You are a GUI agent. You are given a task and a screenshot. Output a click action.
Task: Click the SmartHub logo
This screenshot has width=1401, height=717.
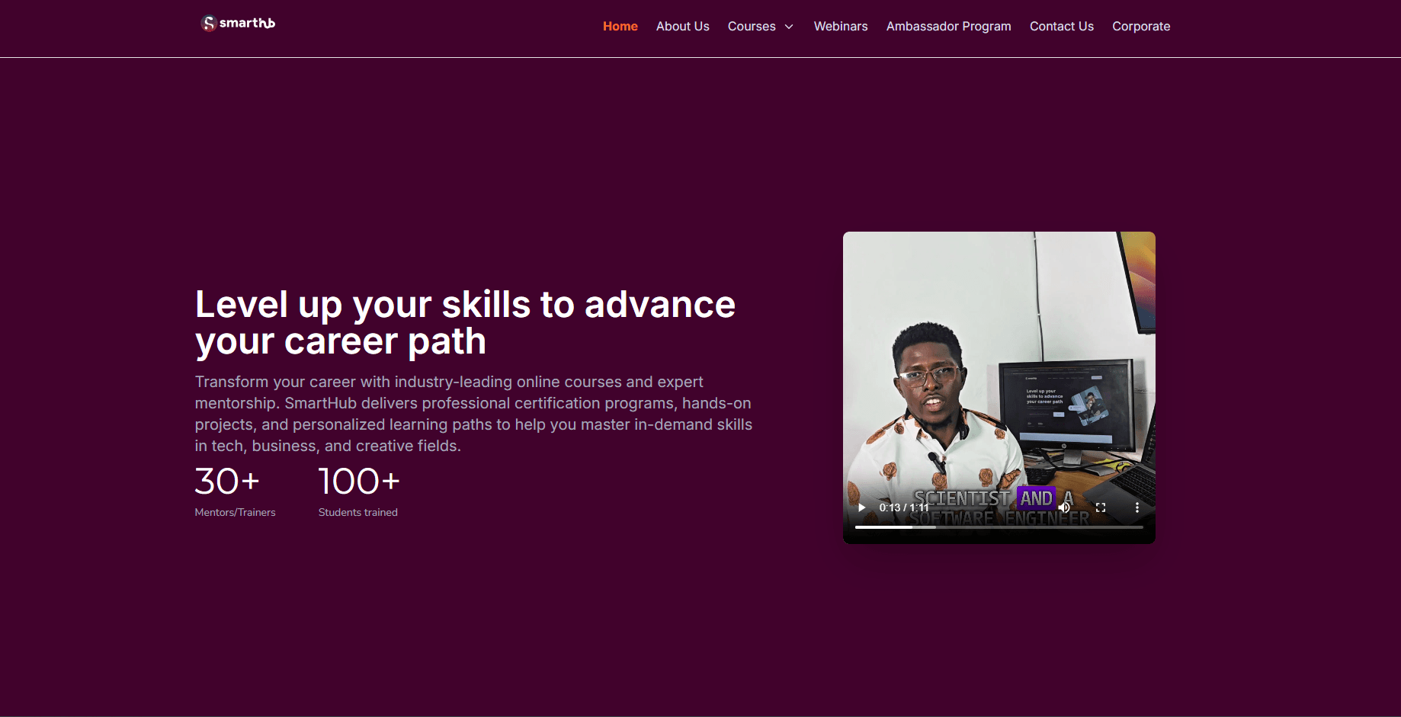pyautogui.click(x=237, y=23)
